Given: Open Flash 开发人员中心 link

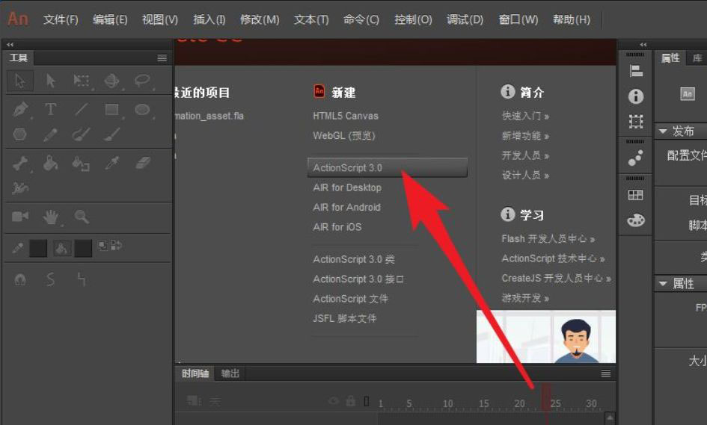Looking at the screenshot, I should click(548, 238).
